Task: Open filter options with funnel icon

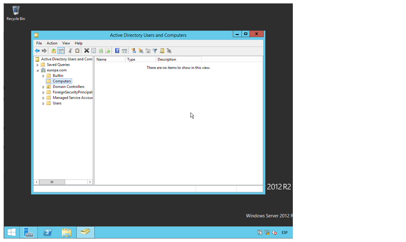Action: (x=155, y=51)
